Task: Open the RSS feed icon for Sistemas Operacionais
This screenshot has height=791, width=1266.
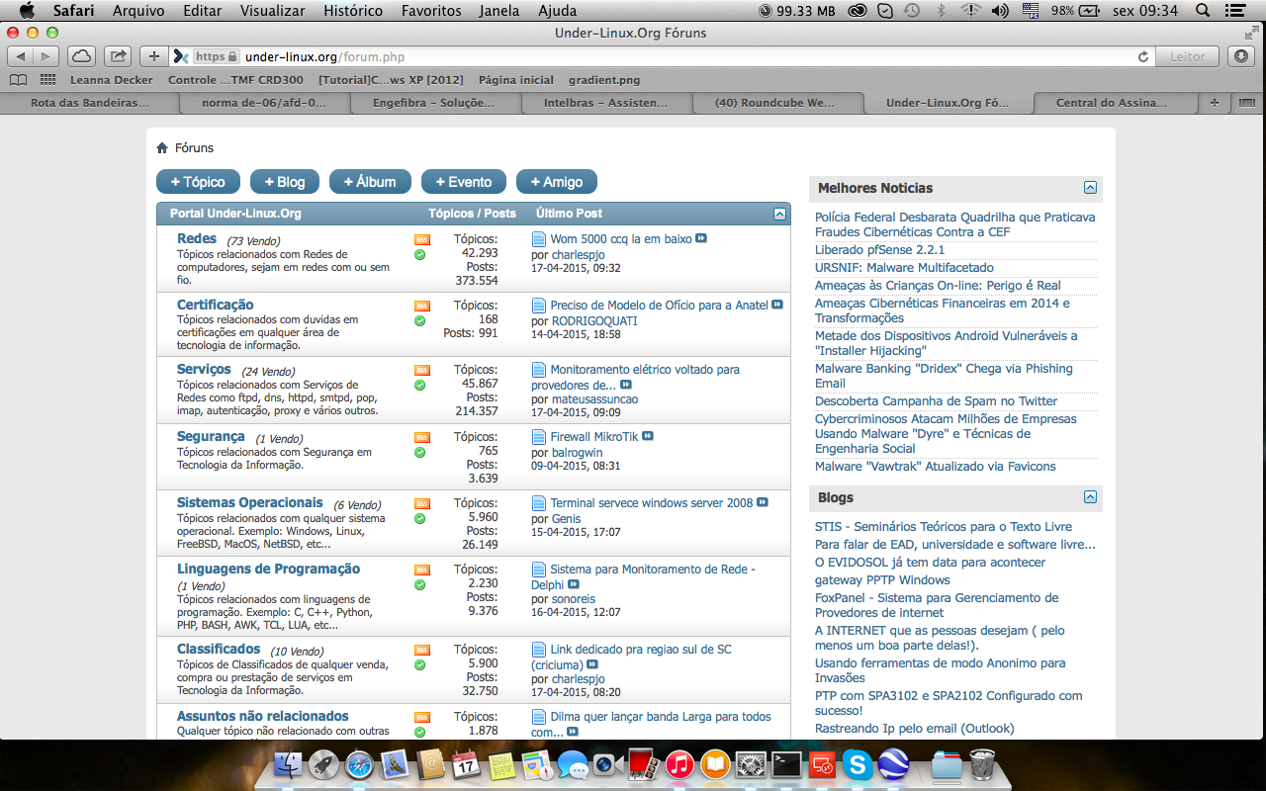Action: click(x=422, y=503)
